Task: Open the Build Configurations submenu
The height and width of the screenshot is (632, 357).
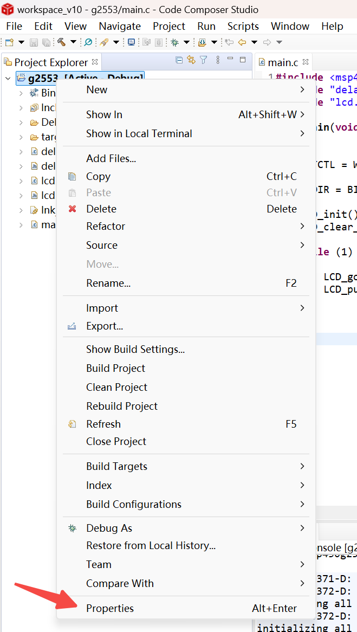Action: click(186, 504)
